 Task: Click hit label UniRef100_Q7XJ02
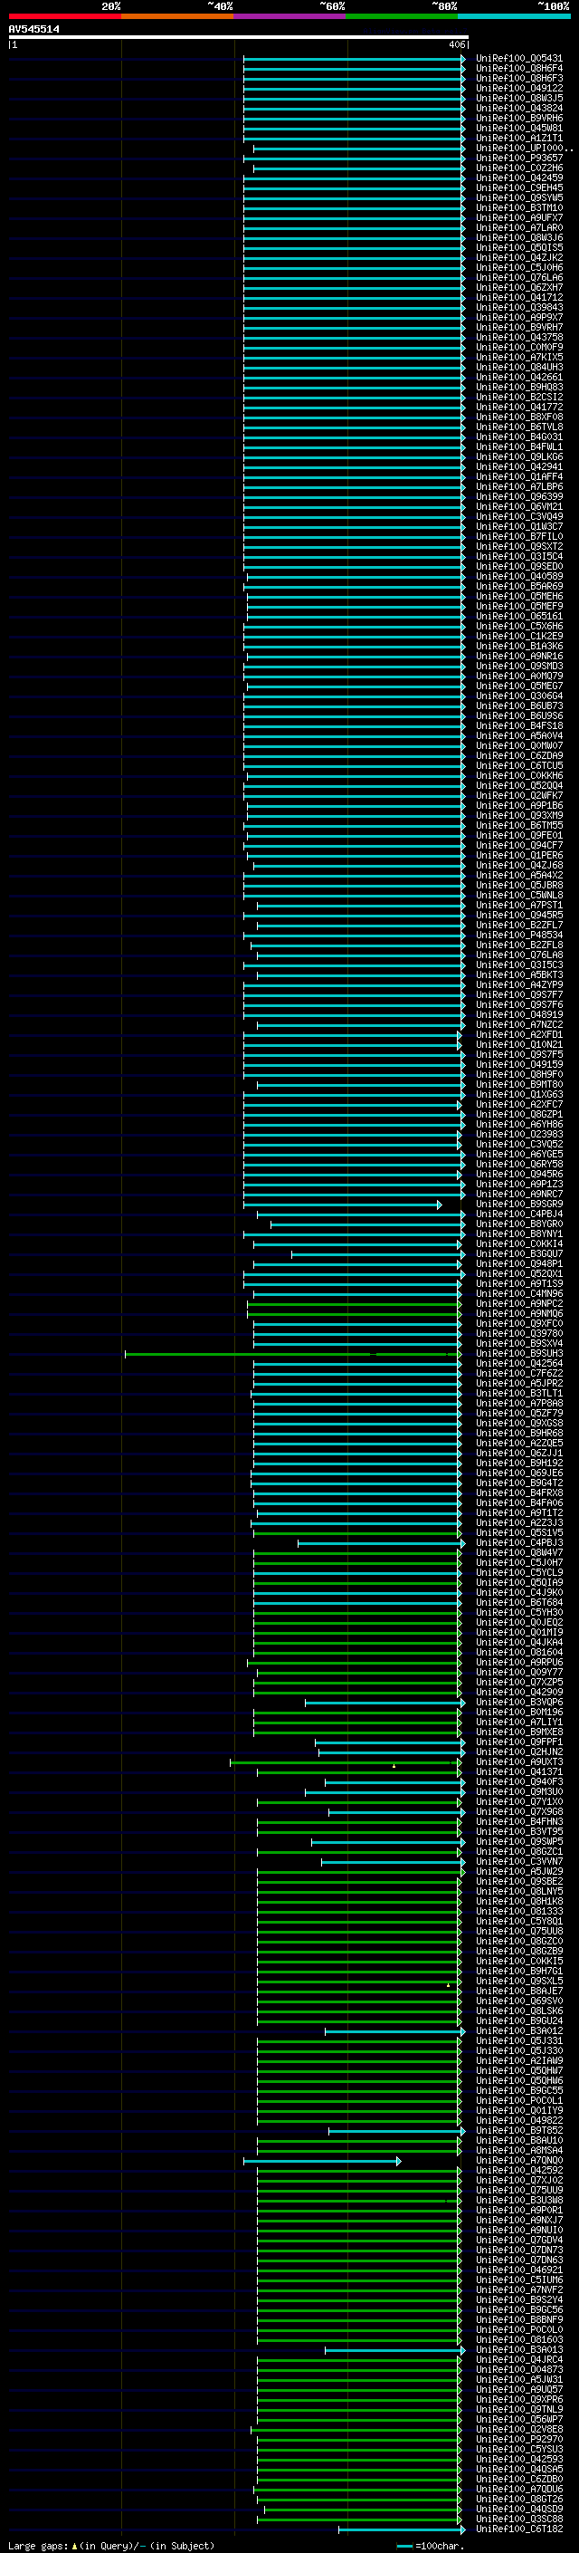click(x=518, y=2181)
